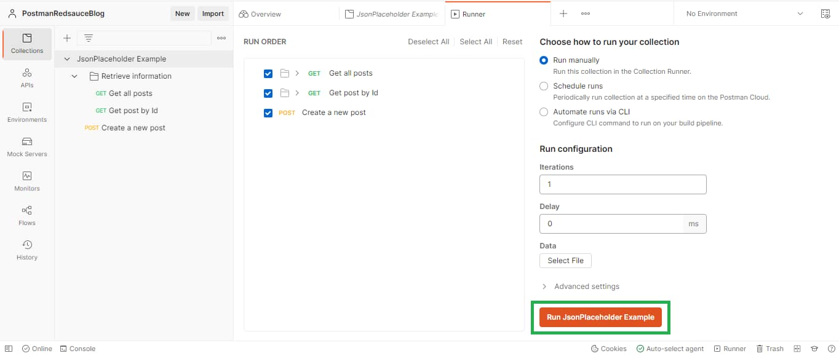Open Get all posts request in sidebar

130,93
